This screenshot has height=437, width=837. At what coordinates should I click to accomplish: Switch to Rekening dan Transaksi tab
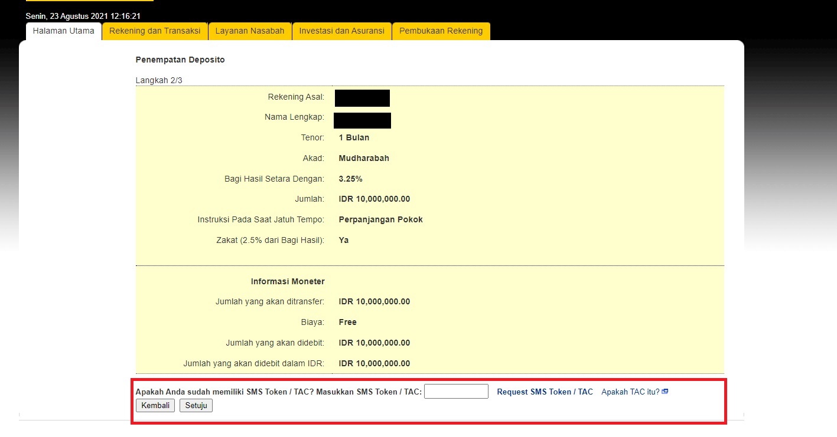(155, 31)
